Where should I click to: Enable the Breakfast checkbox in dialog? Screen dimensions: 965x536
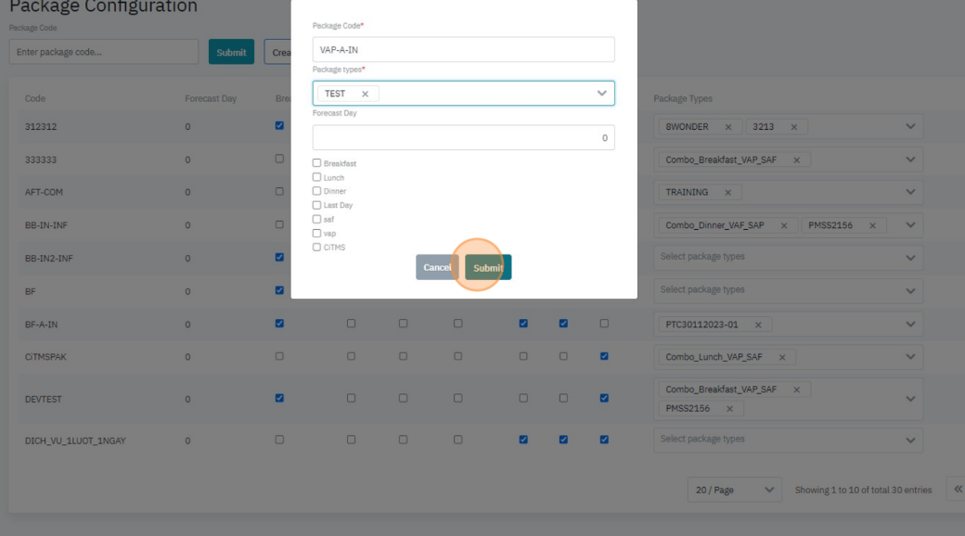(x=317, y=163)
